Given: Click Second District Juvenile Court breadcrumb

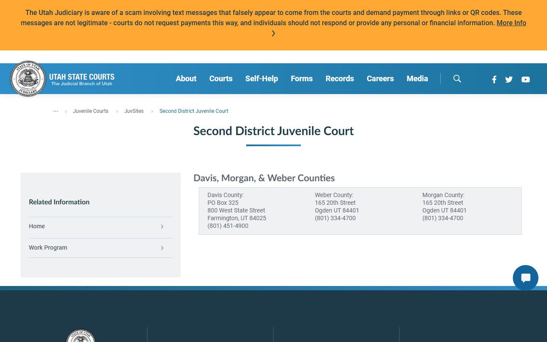Looking at the screenshot, I should [x=194, y=111].
